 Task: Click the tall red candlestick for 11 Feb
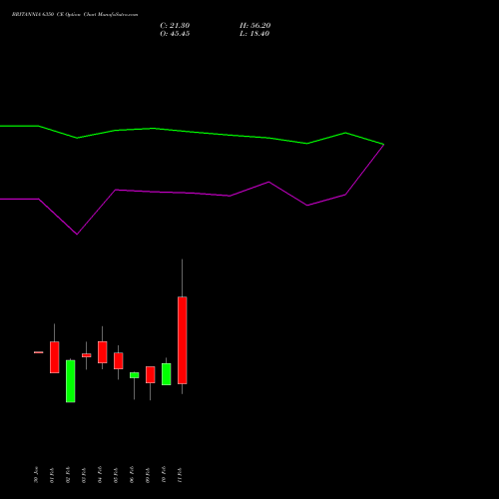[x=183, y=340]
